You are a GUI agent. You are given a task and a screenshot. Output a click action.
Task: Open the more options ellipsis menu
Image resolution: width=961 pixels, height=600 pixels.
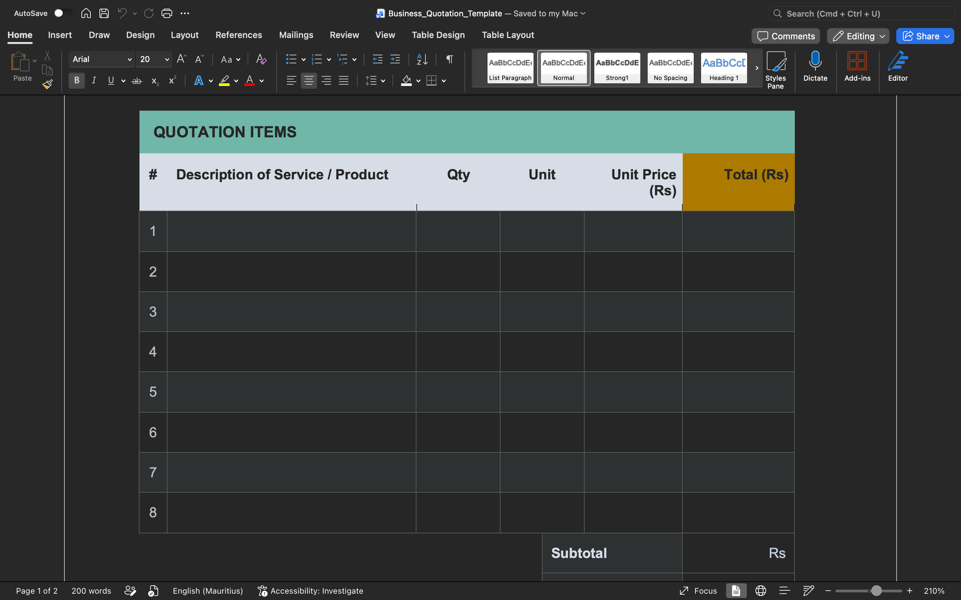185,13
